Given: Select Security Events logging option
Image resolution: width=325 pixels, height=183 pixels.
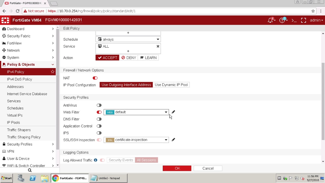Looking at the screenshot, I should click(121, 160).
